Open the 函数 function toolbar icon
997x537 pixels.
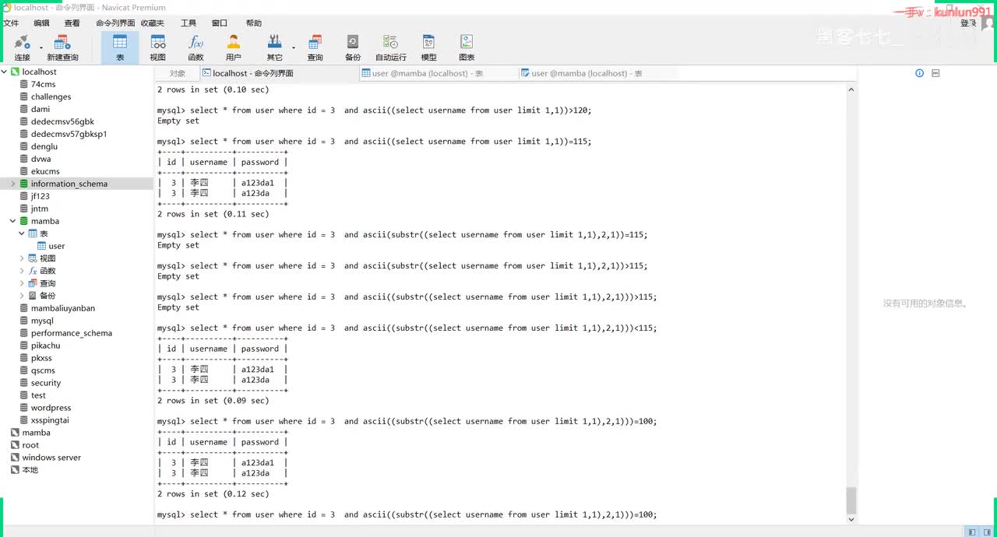coord(196,47)
